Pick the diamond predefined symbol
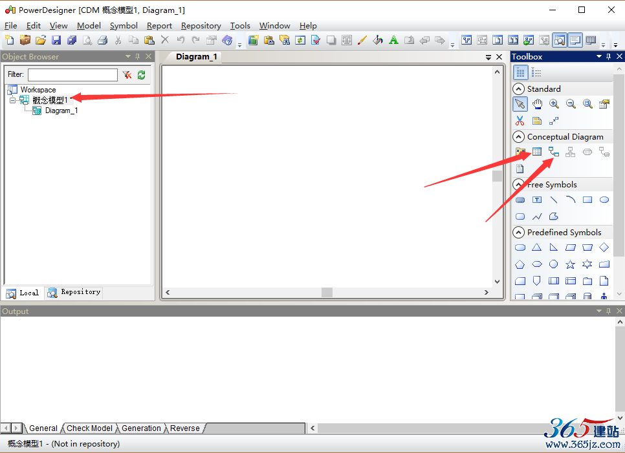The image size is (625, 453). [x=604, y=248]
